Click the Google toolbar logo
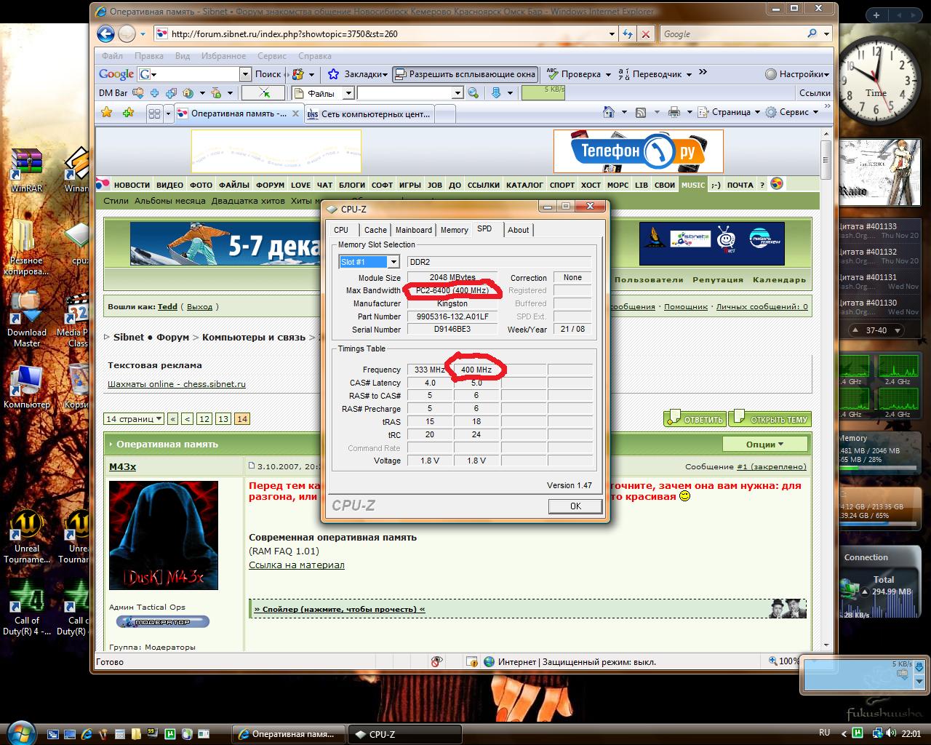 point(116,73)
